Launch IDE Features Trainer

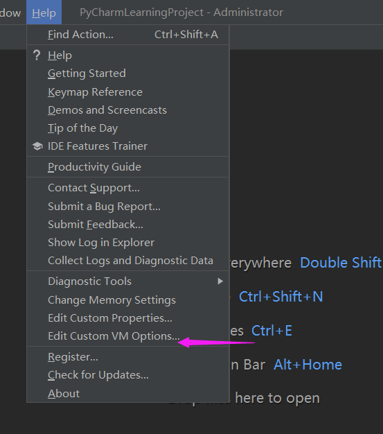tap(127, 146)
